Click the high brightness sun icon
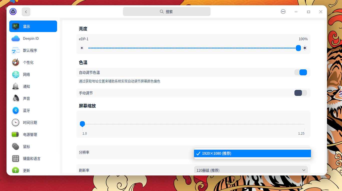Screen dimensions: 342x191 [305, 48]
